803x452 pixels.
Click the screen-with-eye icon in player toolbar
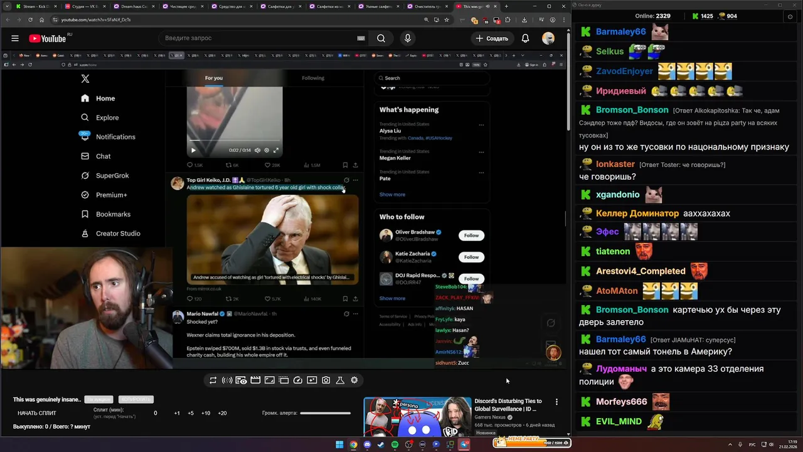click(241, 380)
